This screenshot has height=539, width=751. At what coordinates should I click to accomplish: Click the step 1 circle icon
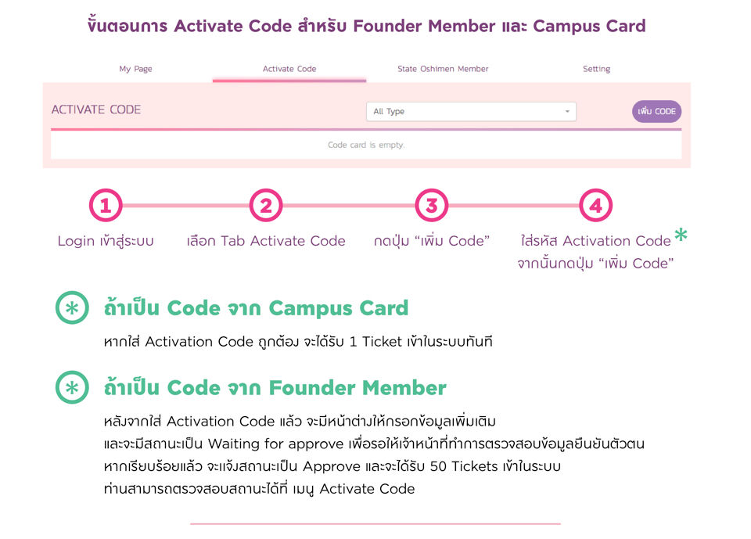coord(106,206)
